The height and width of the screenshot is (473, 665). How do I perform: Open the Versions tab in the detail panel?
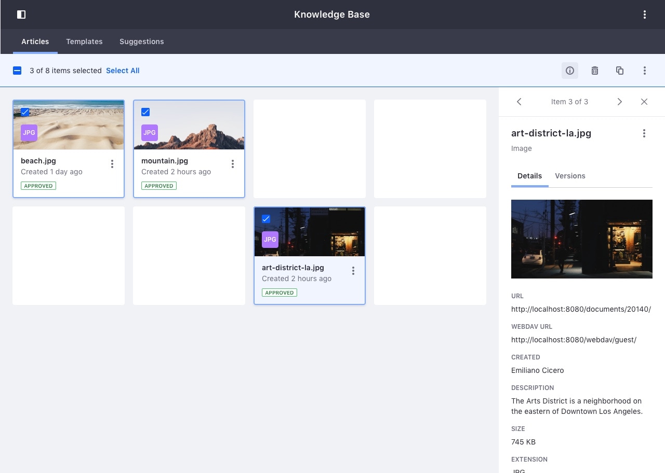coord(570,176)
